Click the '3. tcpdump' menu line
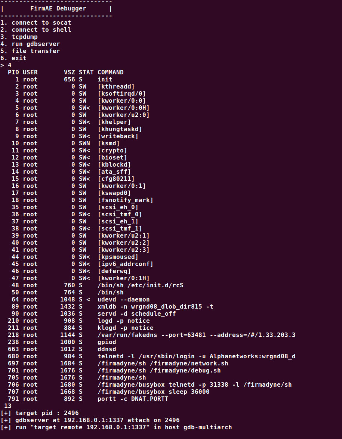Screen dimensions: 342x439 pyautogui.click(x=19, y=37)
